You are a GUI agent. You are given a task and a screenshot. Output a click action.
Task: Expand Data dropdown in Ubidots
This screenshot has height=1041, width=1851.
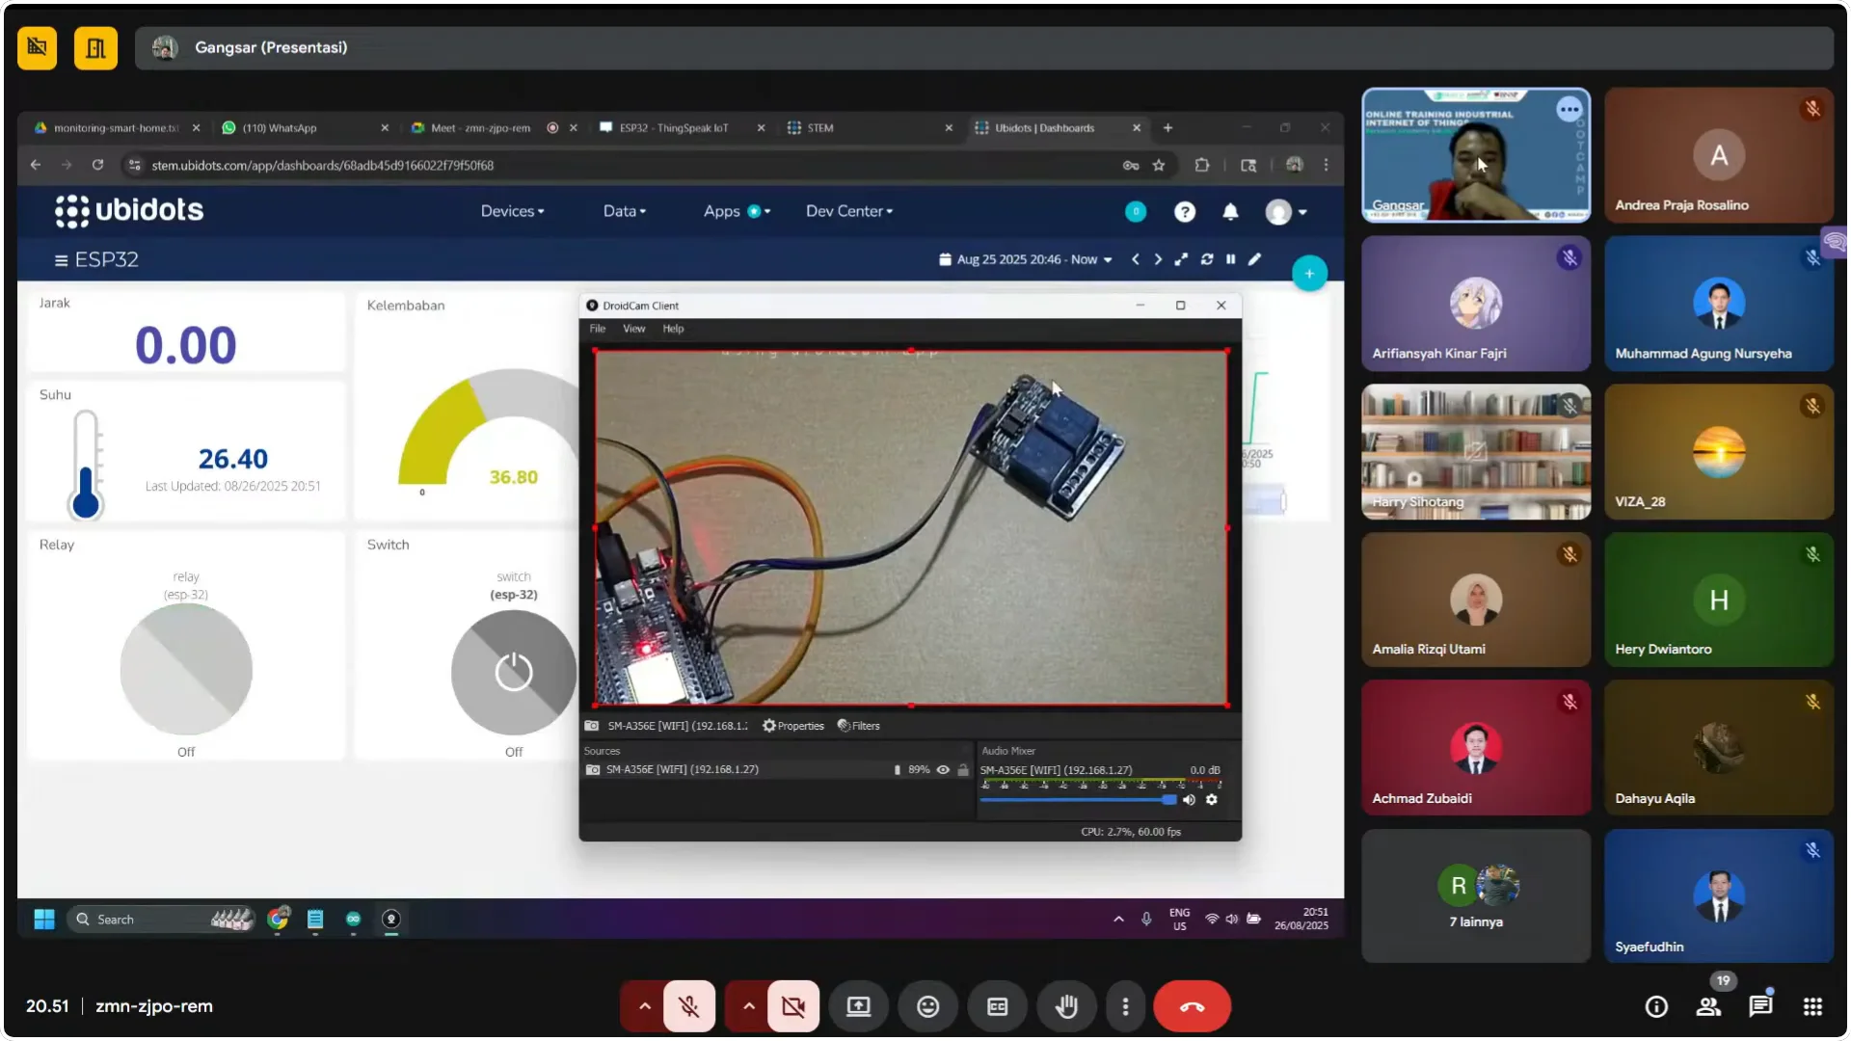(625, 211)
